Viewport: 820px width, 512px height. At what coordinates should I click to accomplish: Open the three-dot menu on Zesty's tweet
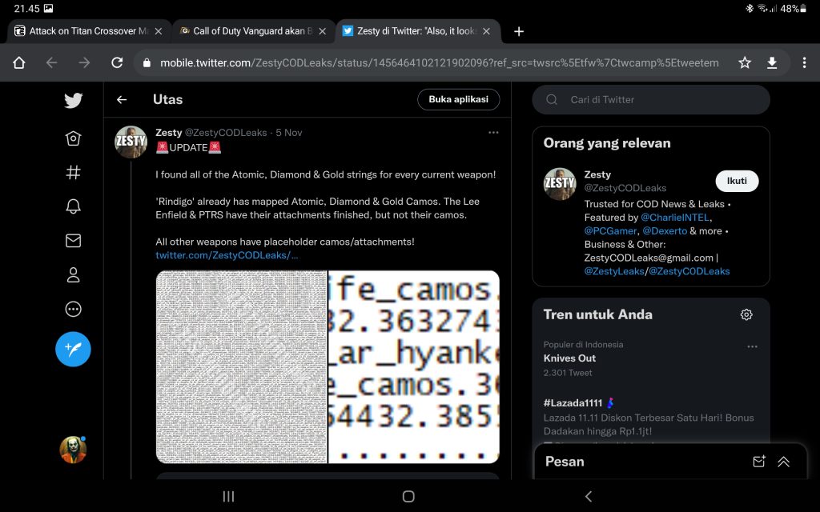point(493,133)
